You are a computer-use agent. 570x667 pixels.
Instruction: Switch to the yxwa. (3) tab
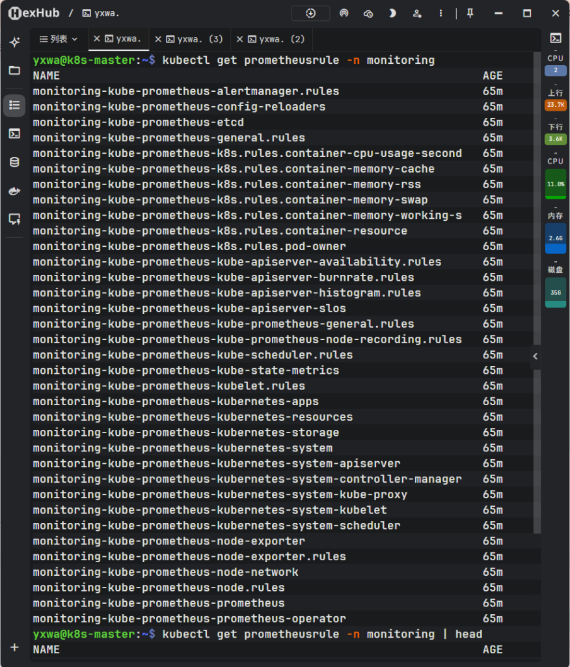[189, 39]
